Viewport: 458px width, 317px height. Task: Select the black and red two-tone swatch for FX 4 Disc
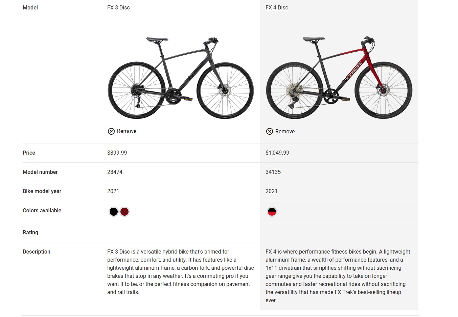pyautogui.click(x=272, y=212)
